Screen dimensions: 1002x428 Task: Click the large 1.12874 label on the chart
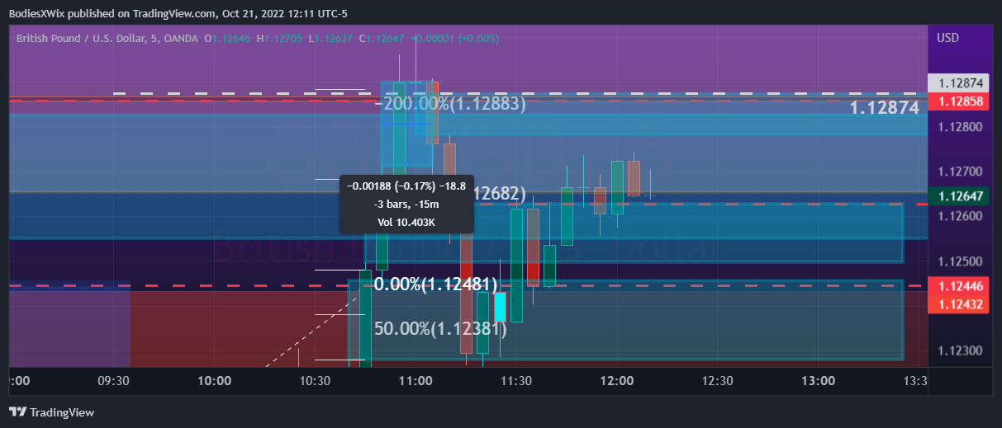[885, 108]
